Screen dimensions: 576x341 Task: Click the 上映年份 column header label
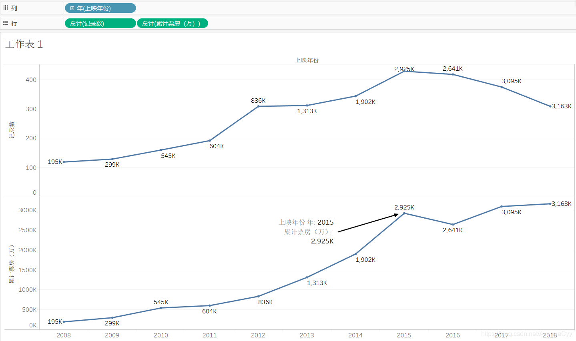click(x=307, y=60)
